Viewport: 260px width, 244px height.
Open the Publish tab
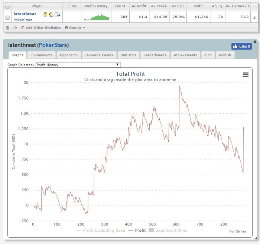coord(225,55)
